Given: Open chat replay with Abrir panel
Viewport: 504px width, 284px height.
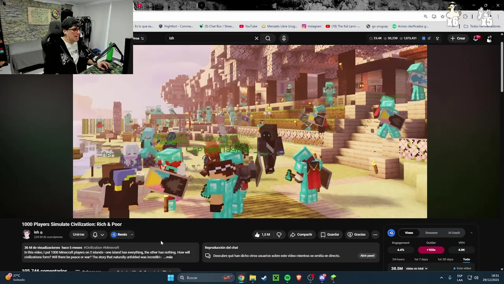Looking at the screenshot, I should pos(367,256).
